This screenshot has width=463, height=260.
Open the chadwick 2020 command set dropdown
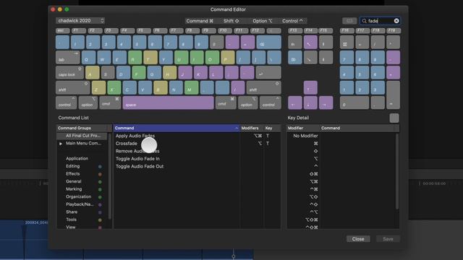[80, 21]
